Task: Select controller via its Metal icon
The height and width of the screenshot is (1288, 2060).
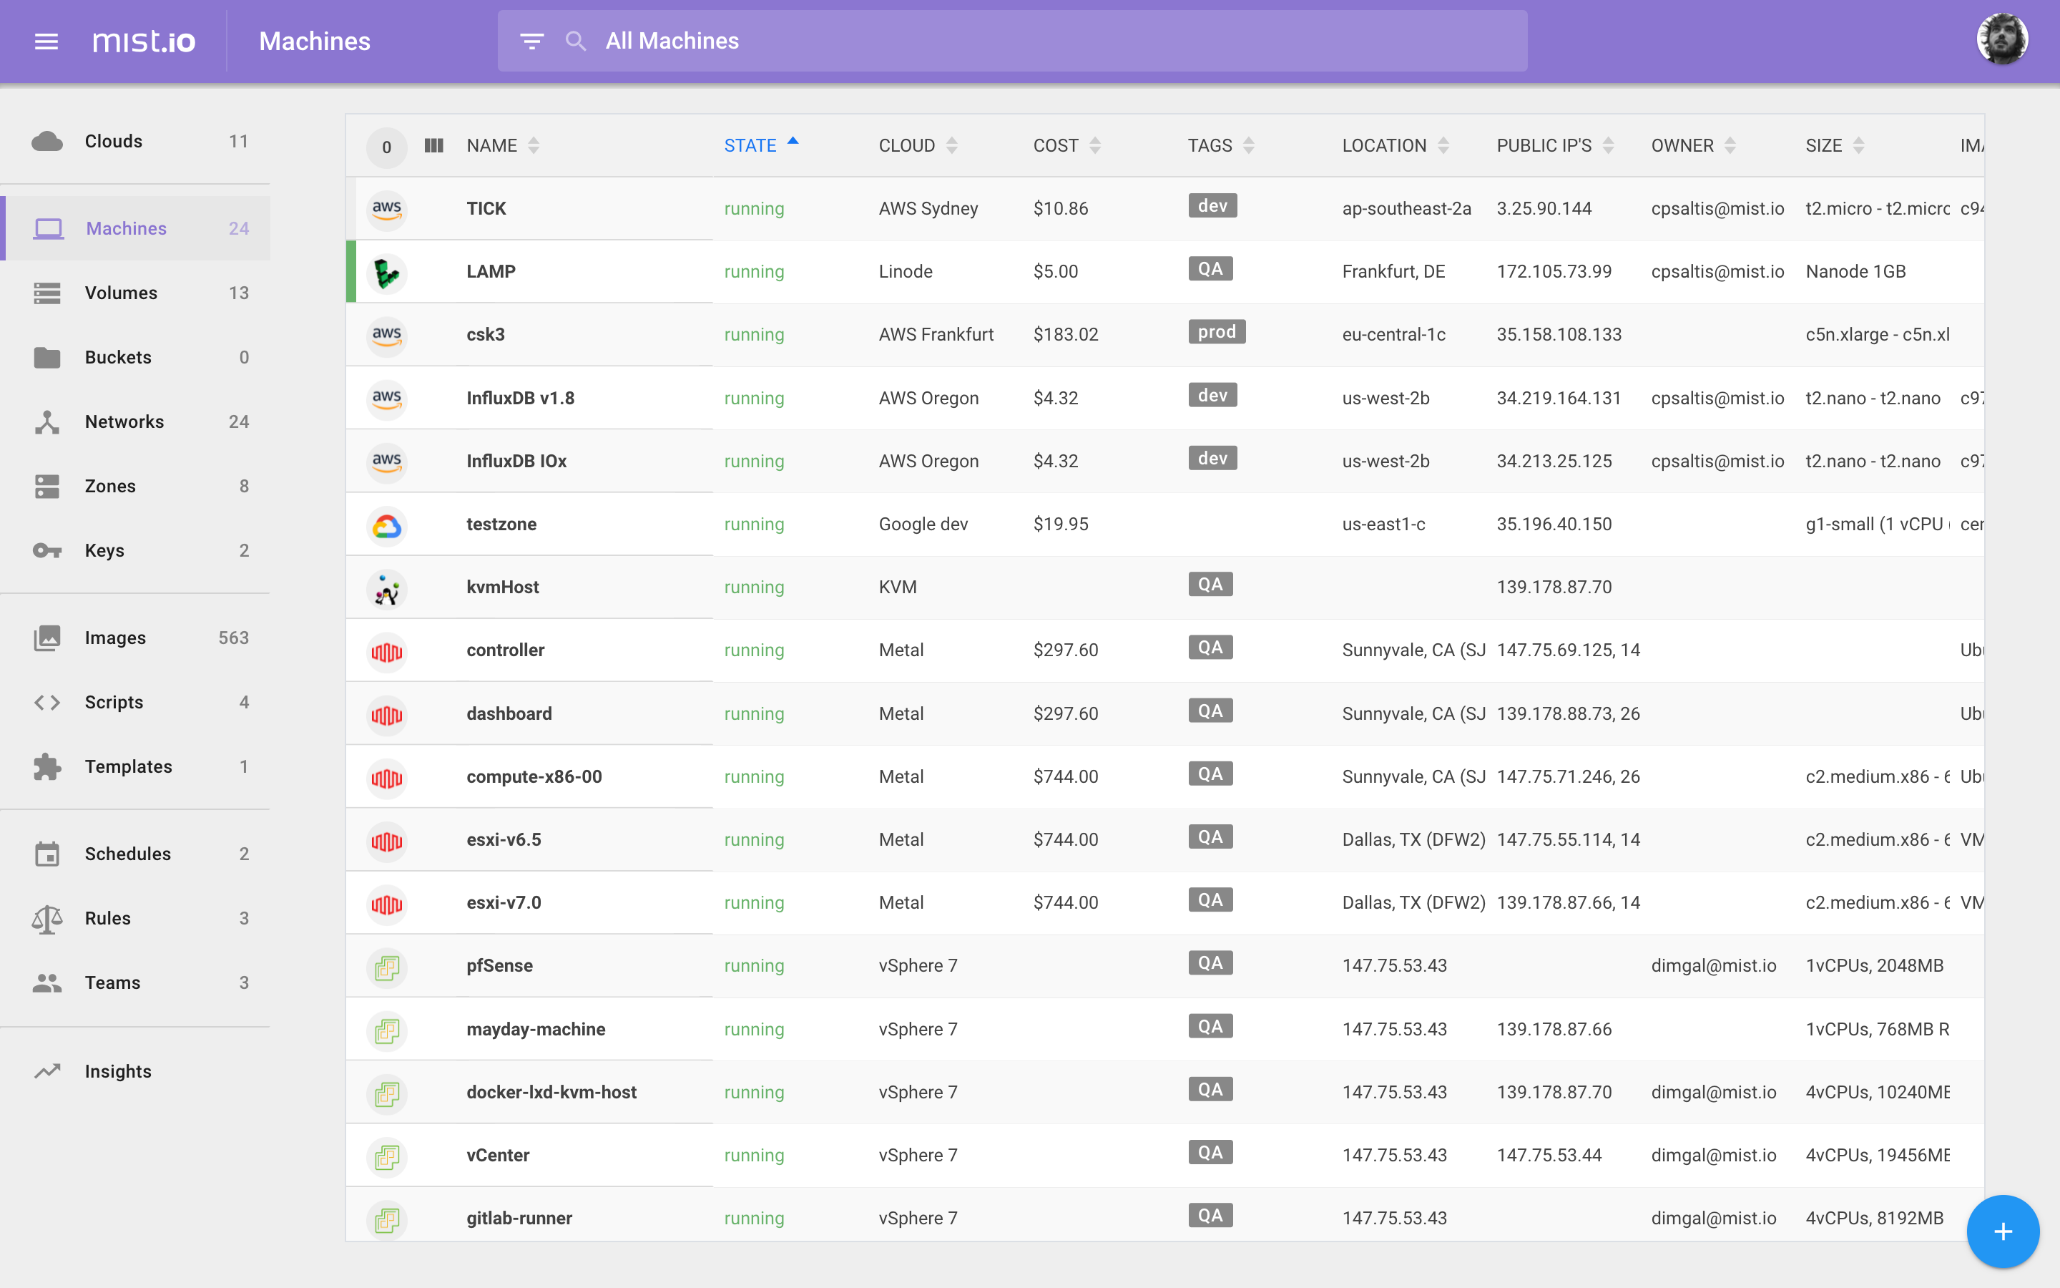Action: [386, 652]
